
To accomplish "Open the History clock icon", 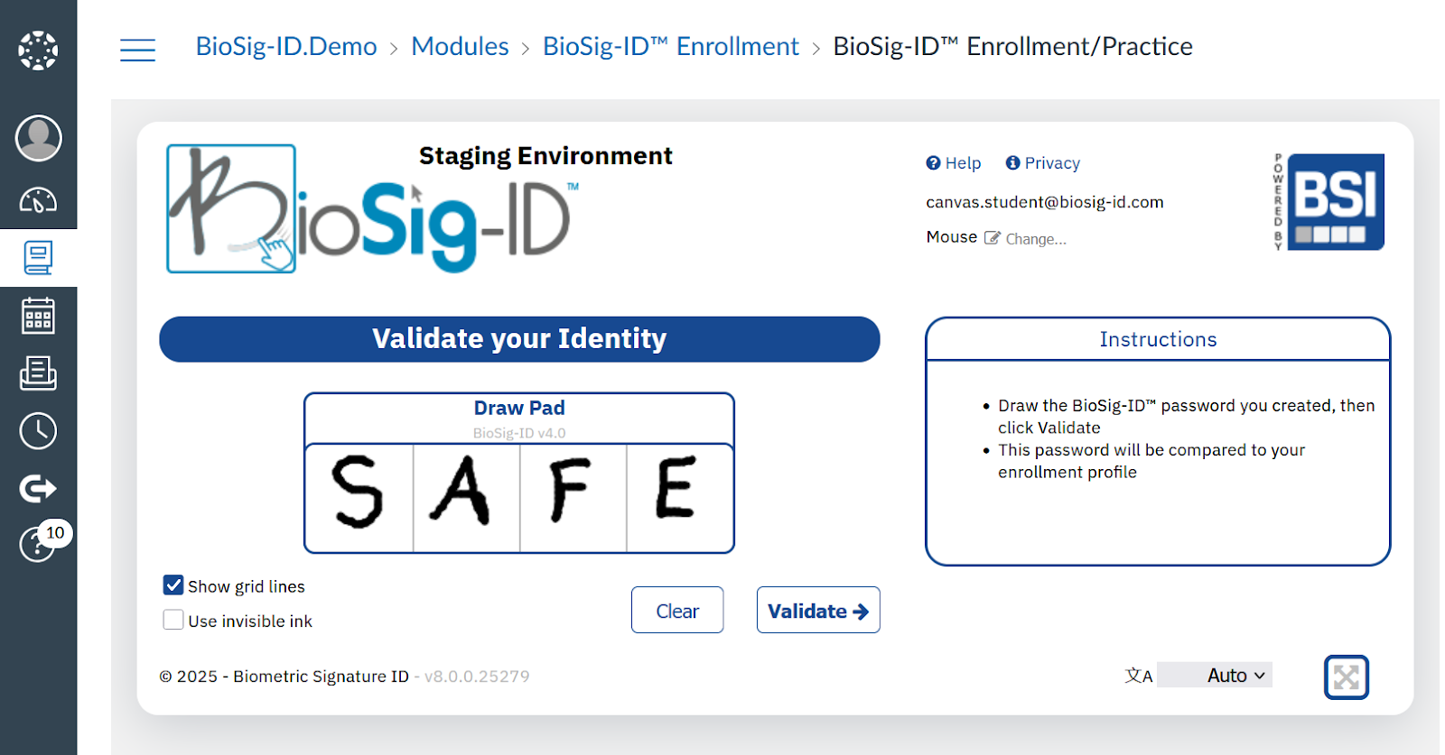I will [x=39, y=430].
